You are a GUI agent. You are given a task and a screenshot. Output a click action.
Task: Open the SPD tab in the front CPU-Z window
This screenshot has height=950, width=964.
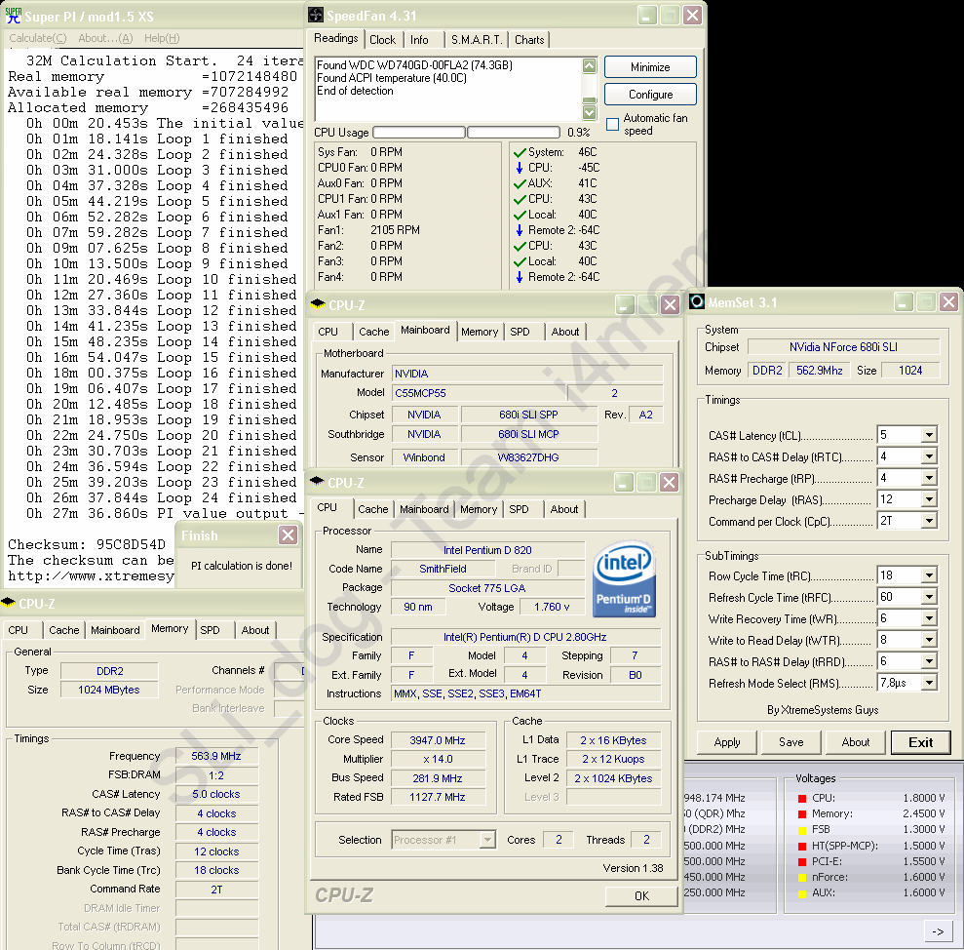[x=519, y=509]
